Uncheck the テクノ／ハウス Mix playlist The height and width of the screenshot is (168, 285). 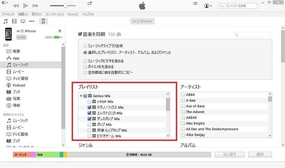(x=89, y=108)
